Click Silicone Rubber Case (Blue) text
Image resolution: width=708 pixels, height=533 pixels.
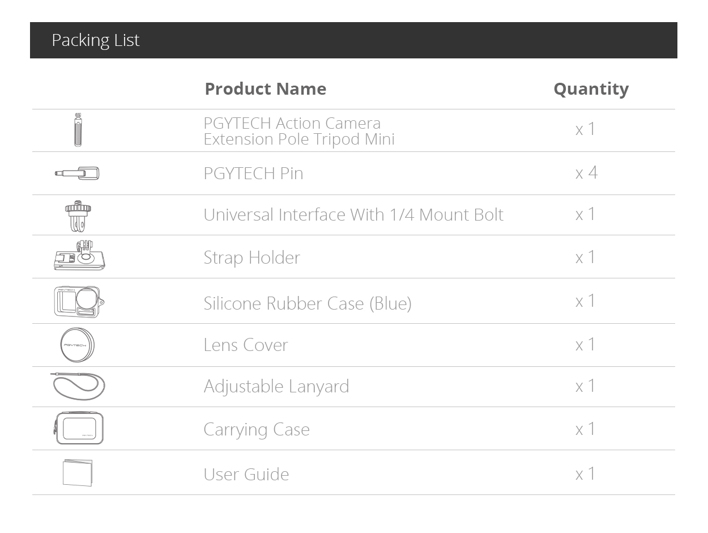click(x=308, y=303)
